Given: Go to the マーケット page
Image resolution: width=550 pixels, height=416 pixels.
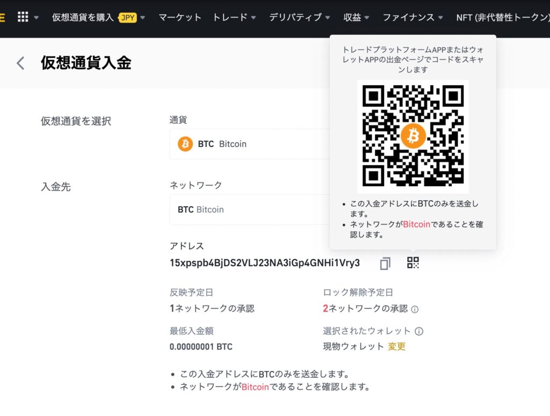Looking at the screenshot, I should tap(180, 17).
